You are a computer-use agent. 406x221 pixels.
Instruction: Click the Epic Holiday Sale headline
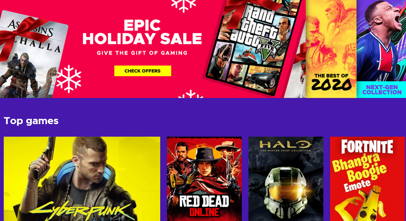coord(142,32)
